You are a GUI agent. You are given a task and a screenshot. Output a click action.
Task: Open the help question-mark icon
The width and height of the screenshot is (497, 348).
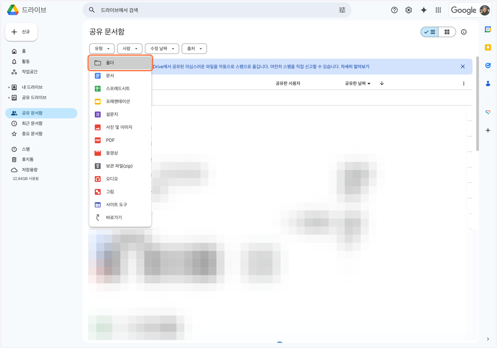[394, 10]
